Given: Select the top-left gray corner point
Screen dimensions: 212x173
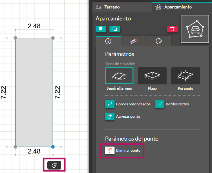Looking at the screenshot, I should click(x=15, y=38).
